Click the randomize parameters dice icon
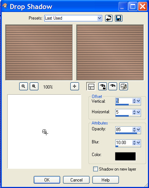Viewport: 149px width, 188px height. pyautogui.click(x=124, y=86)
